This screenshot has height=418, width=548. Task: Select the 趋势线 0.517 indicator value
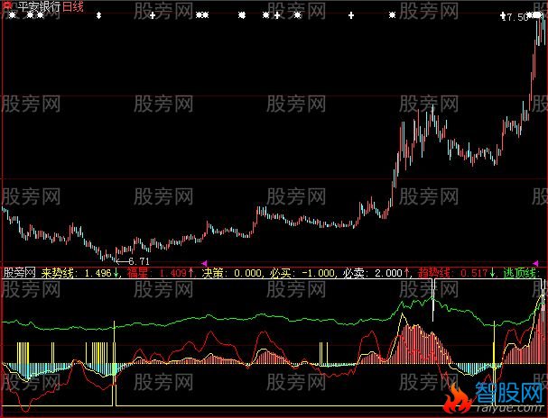pos(457,273)
